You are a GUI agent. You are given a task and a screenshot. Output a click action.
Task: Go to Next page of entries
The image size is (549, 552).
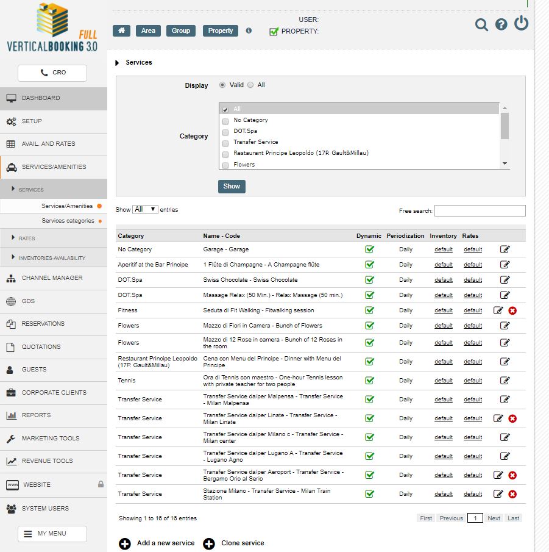pyautogui.click(x=494, y=518)
